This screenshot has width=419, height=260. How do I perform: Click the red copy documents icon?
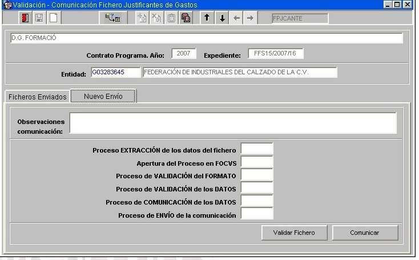[186, 18]
